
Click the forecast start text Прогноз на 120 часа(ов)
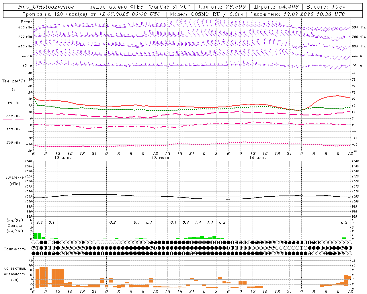point(55,14)
